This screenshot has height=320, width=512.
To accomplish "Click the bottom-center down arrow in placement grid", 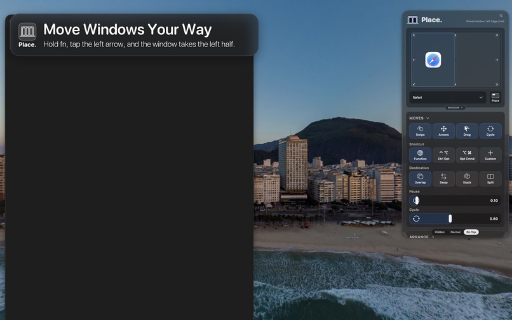I will [x=455, y=84].
